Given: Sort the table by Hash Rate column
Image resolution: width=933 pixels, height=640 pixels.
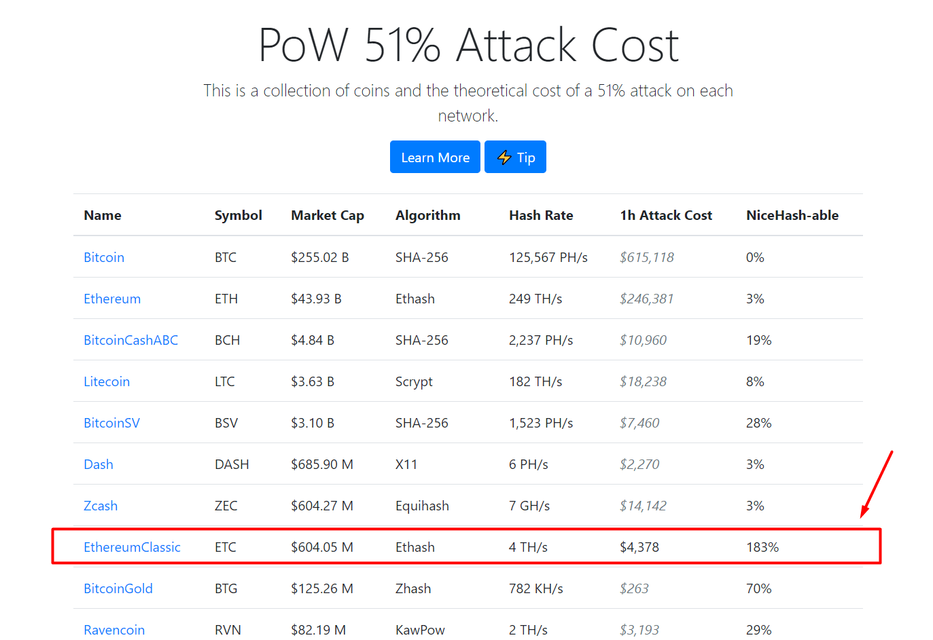Looking at the screenshot, I should point(541,215).
